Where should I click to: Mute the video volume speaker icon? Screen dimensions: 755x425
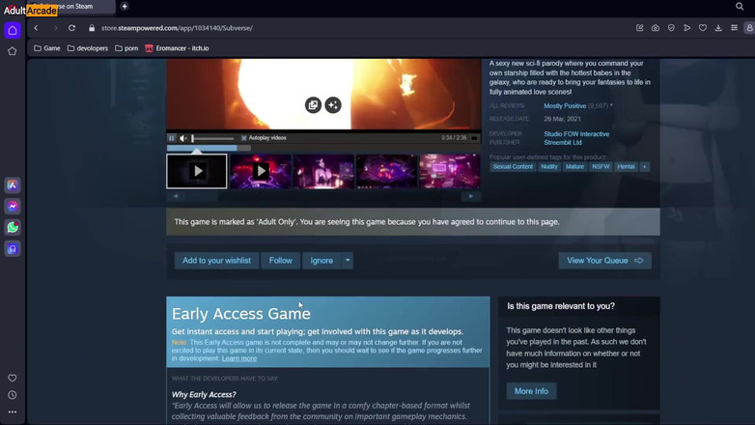click(183, 138)
